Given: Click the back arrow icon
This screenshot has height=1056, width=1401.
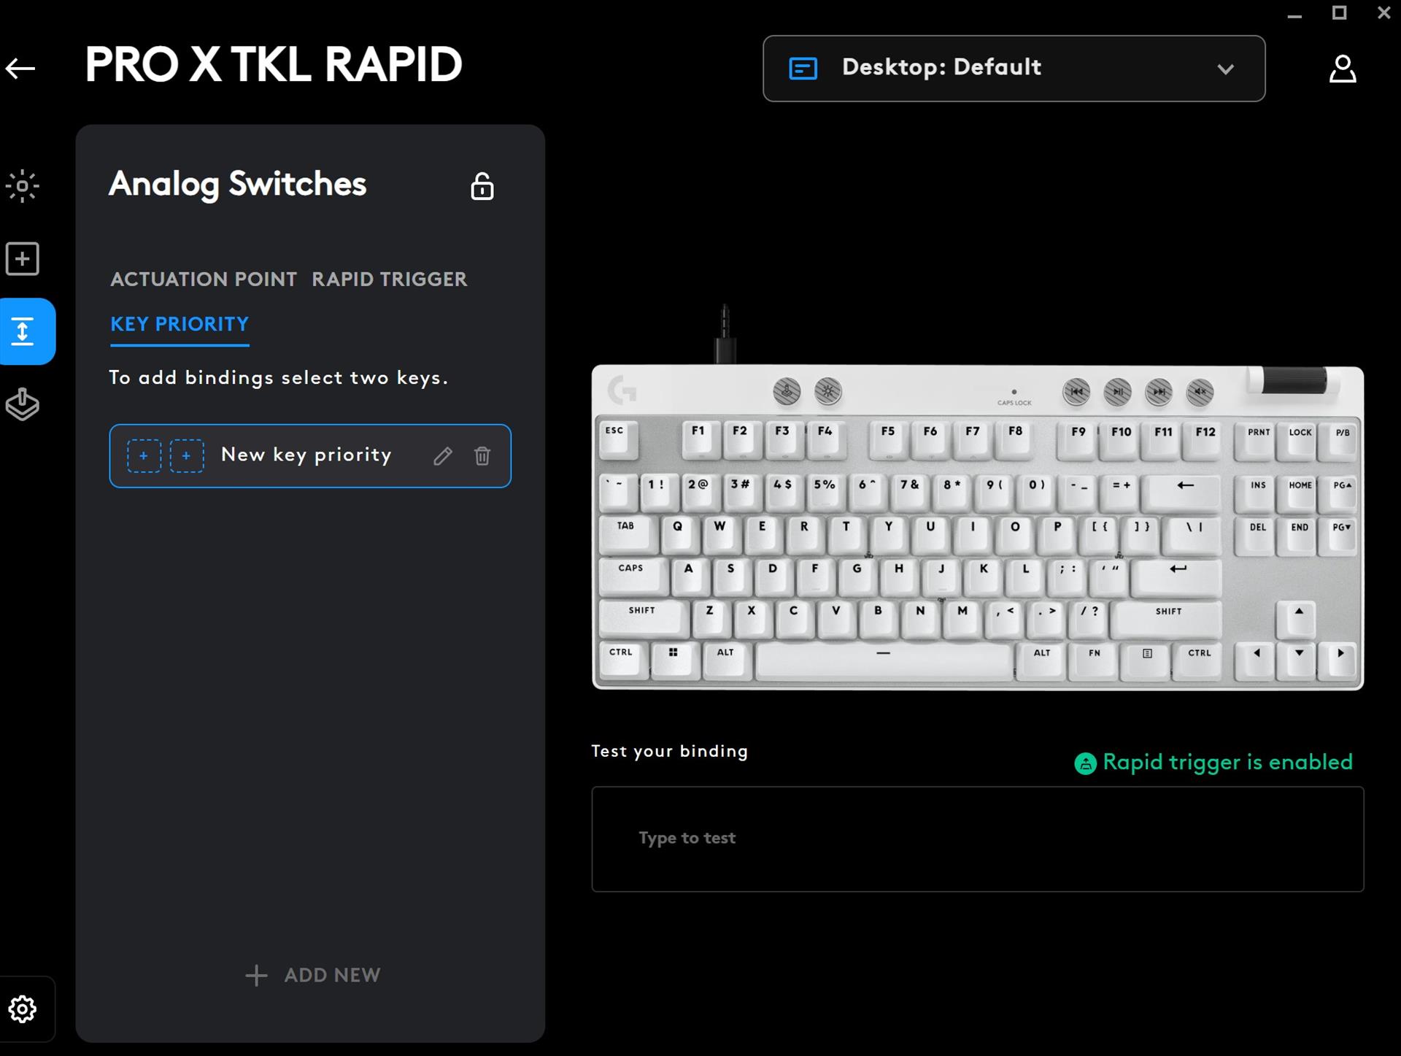Looking at the screenshot, I should point(20,69).
